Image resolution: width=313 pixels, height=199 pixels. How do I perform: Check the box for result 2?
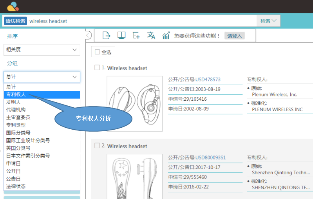coord(97,145)
